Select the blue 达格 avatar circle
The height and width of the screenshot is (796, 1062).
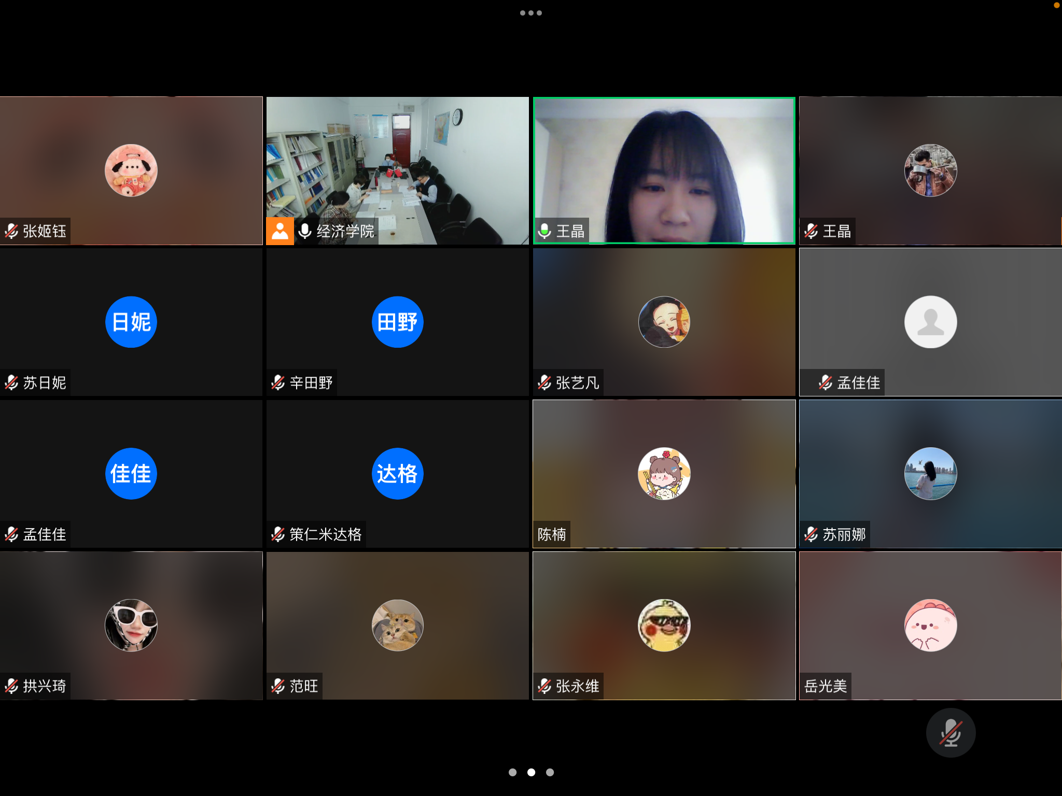point(398,474)
